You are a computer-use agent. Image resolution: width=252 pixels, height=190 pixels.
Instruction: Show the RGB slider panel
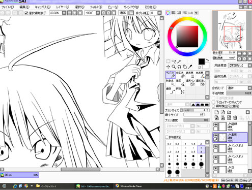[173, 13]
